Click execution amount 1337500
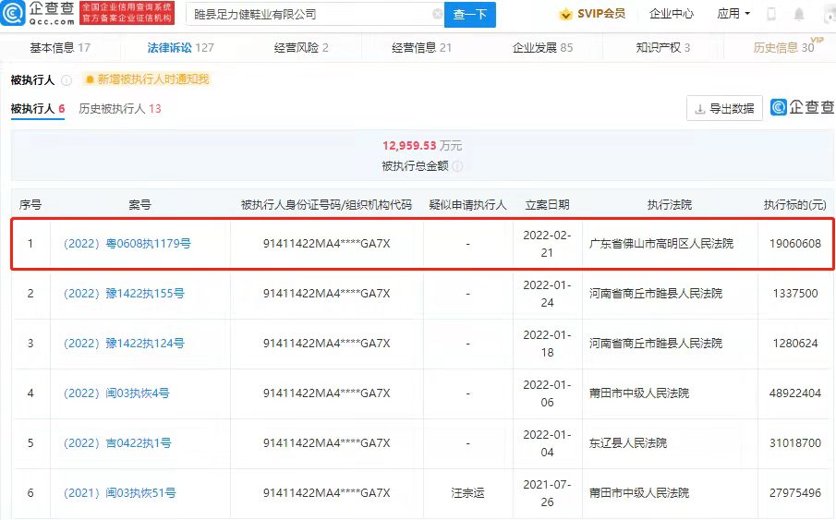 [x=795, y=294]
